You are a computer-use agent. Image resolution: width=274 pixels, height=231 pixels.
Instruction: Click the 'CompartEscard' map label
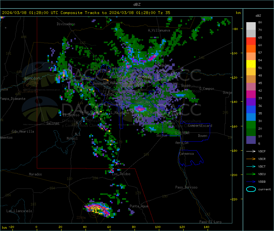(x=200, y=126)
